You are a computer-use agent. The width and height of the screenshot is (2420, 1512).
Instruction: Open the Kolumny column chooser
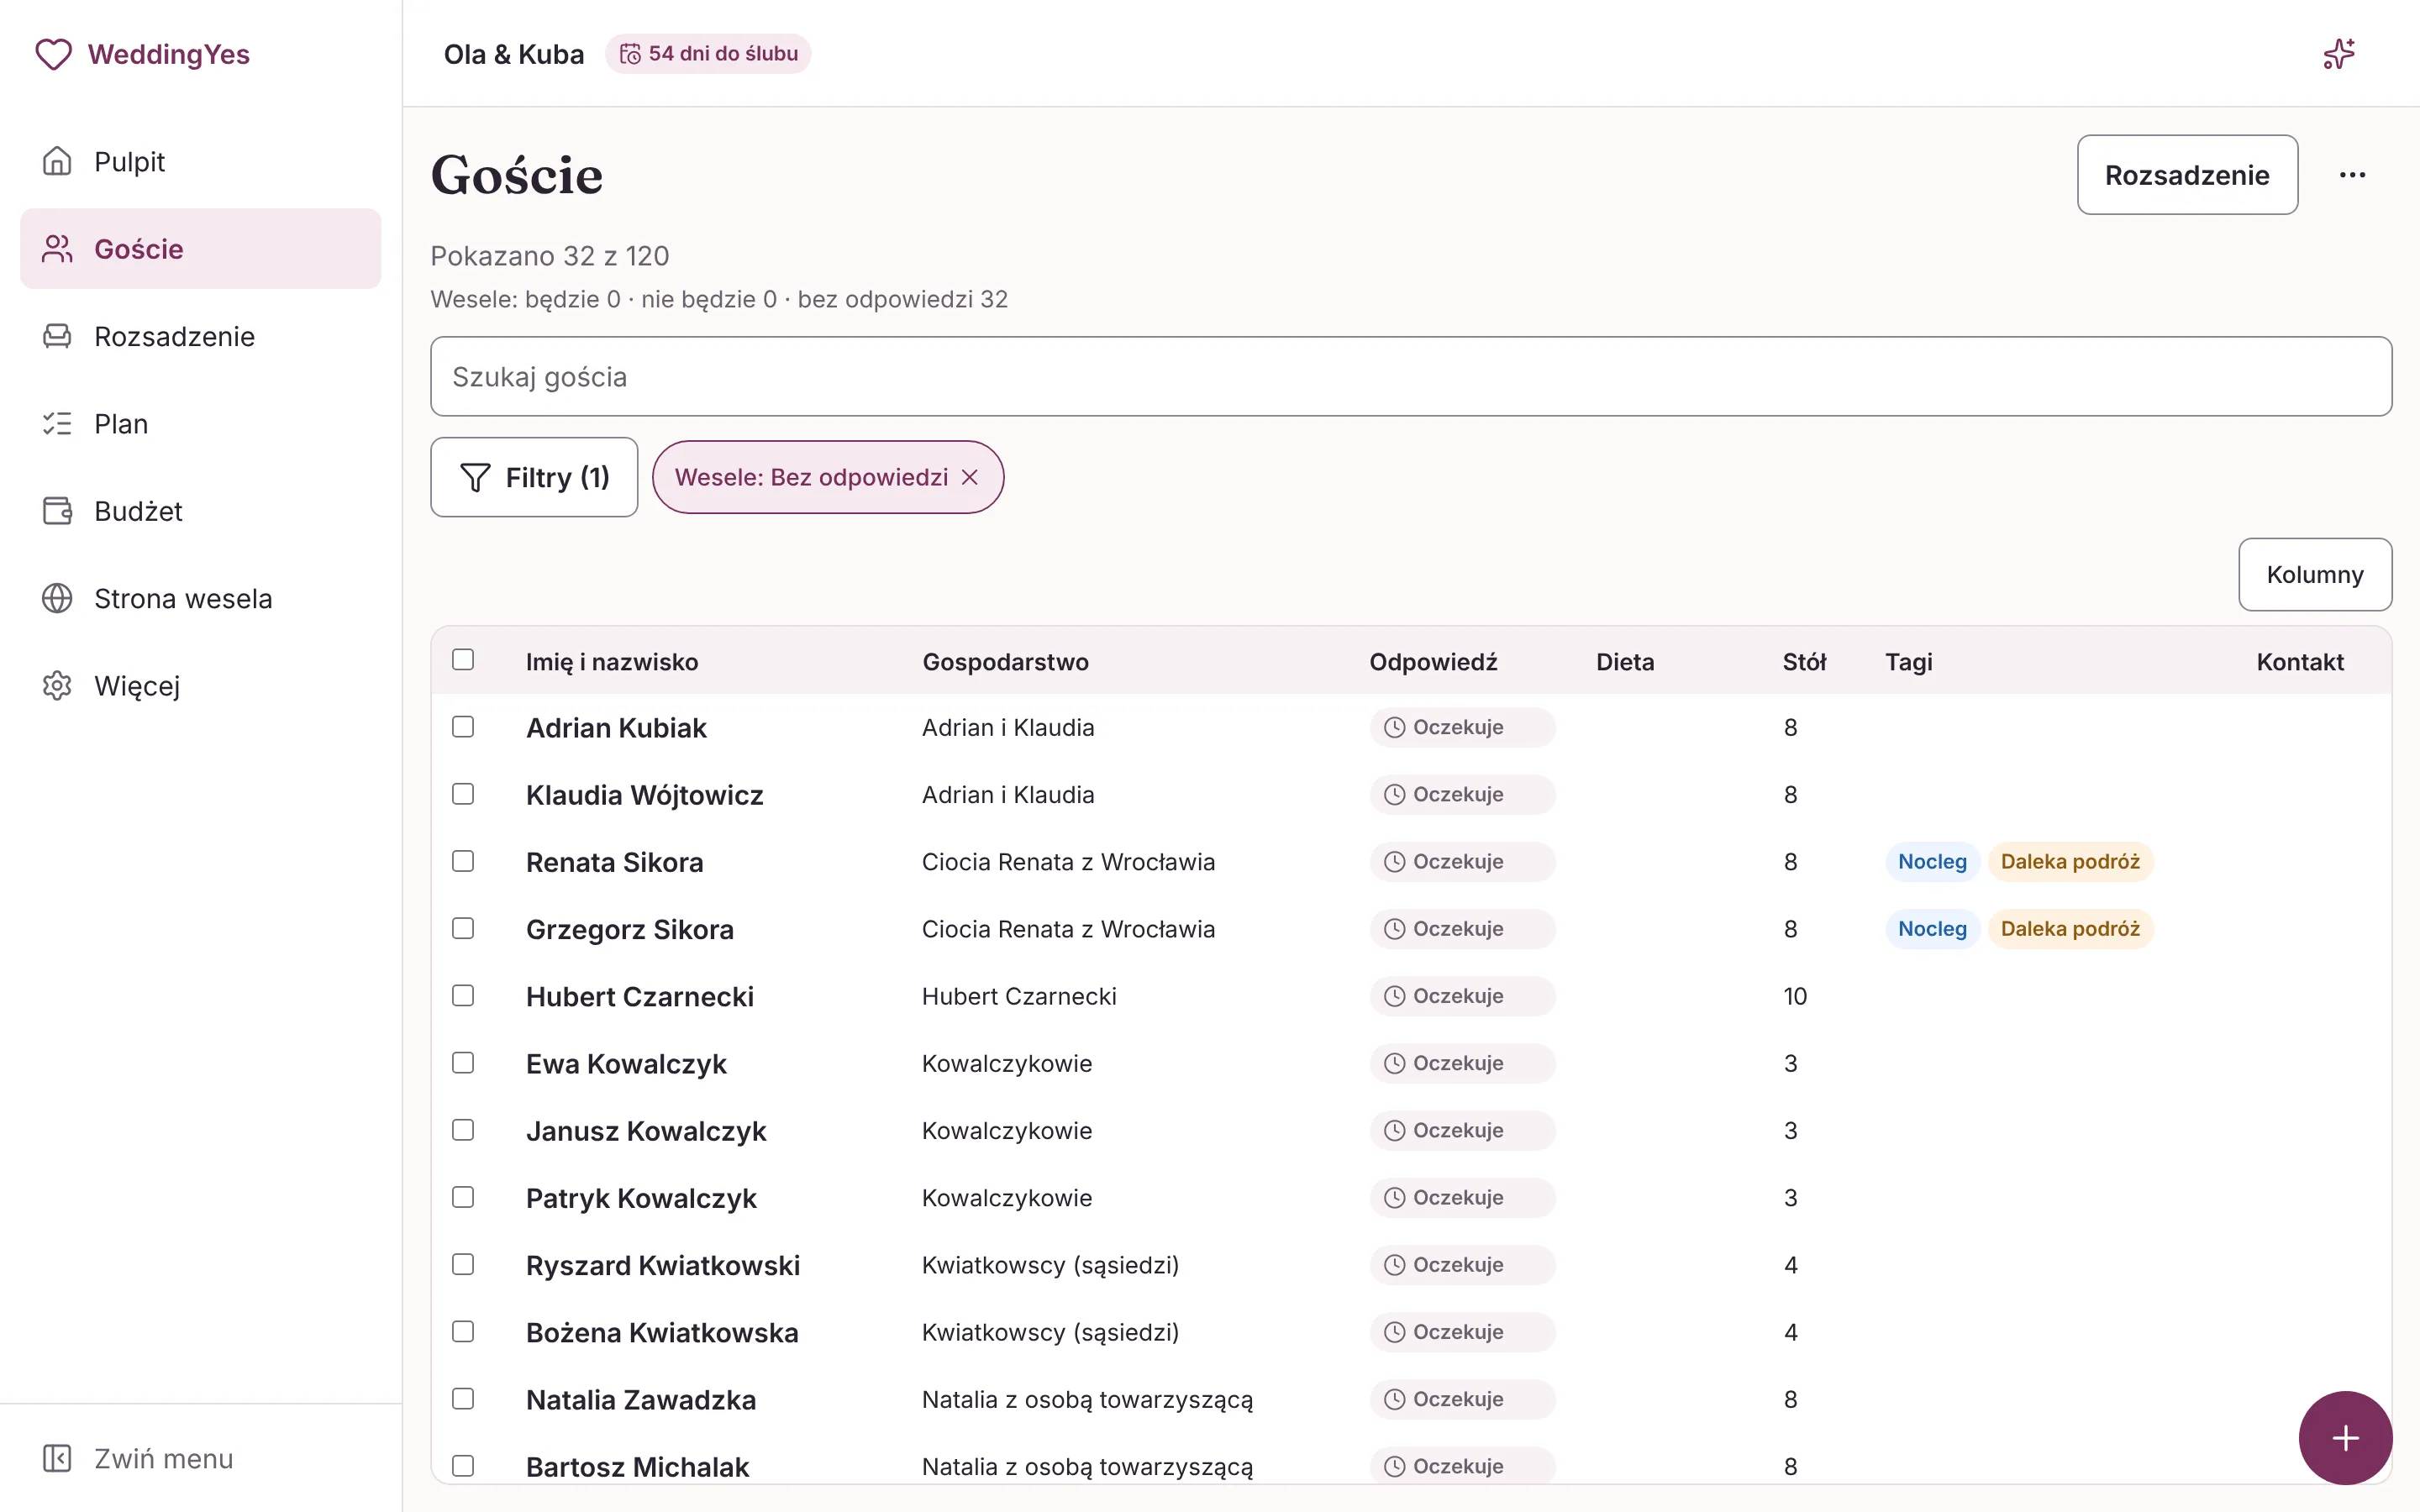coord(2315,575)
